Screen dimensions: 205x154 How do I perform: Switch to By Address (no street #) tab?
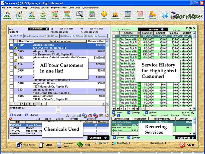tap(35, 36)
